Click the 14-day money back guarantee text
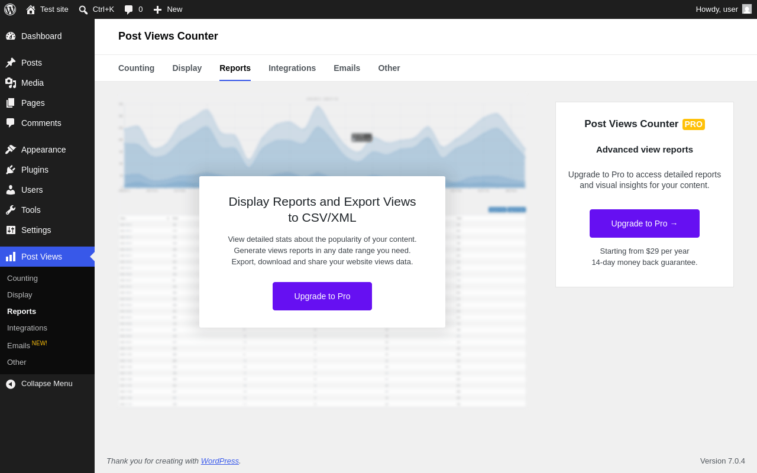Viewport: 757px width, 473px height. 645,263
